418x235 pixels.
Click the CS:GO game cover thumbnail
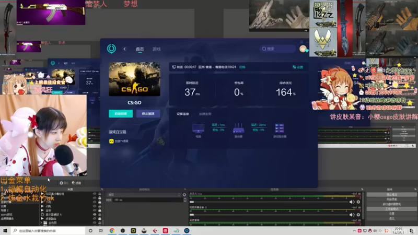[x=134, y=79]
